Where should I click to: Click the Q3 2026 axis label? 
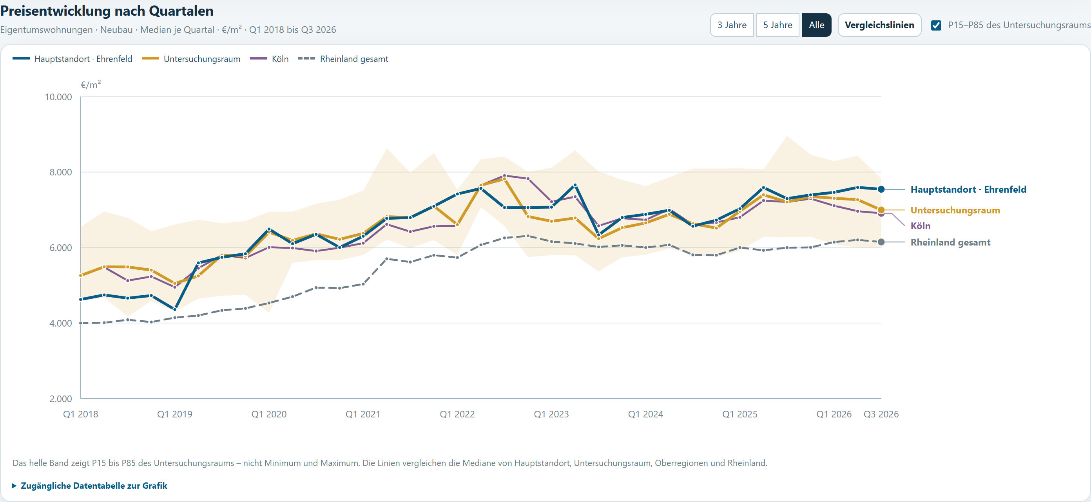coord(881,414)
